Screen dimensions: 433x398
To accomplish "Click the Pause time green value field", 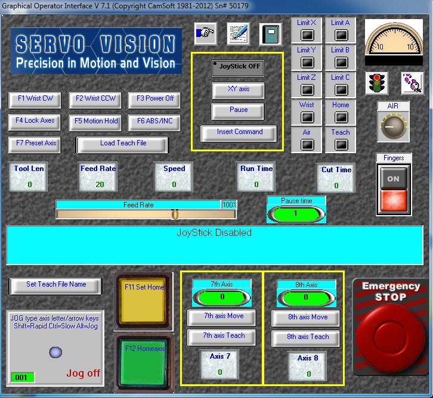I will [296, 214].
